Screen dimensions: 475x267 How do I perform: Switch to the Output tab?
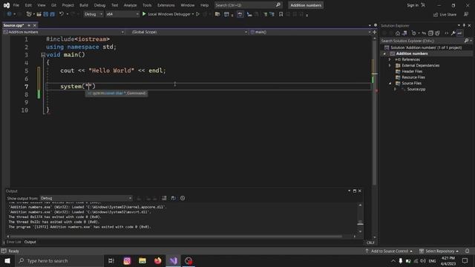(30, 242)
